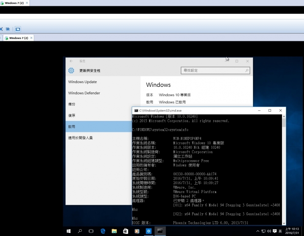304x236 pixels.
Task: Minimize the cmd.exe window
Action: coord(259,110)
